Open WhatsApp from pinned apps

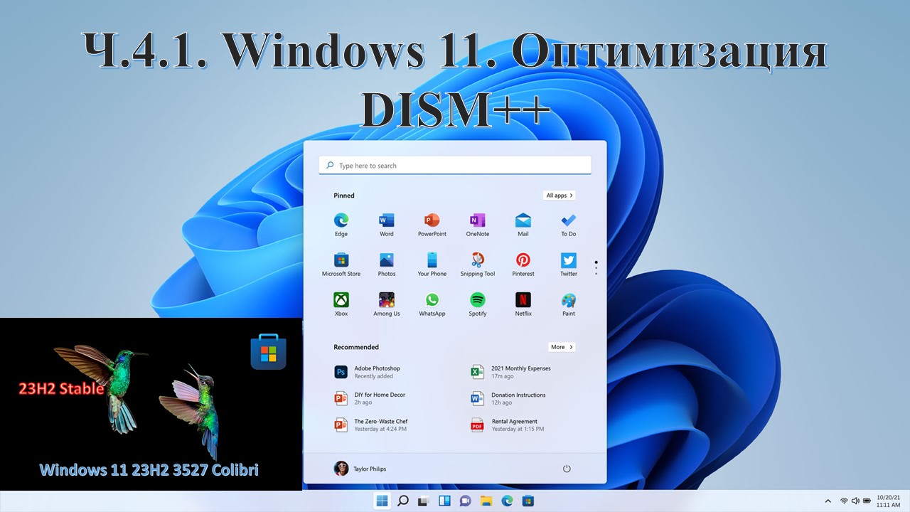pos(432,304)
